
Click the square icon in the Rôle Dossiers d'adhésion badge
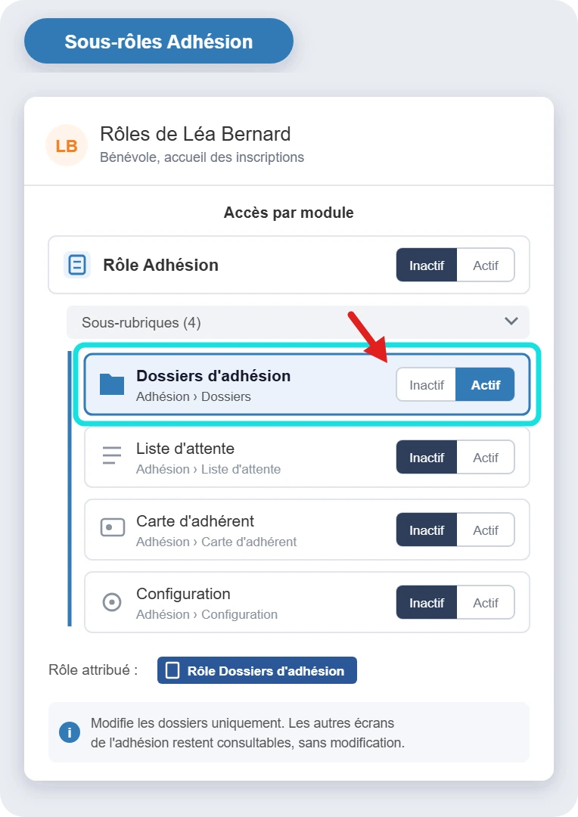(x=172, y=670)
